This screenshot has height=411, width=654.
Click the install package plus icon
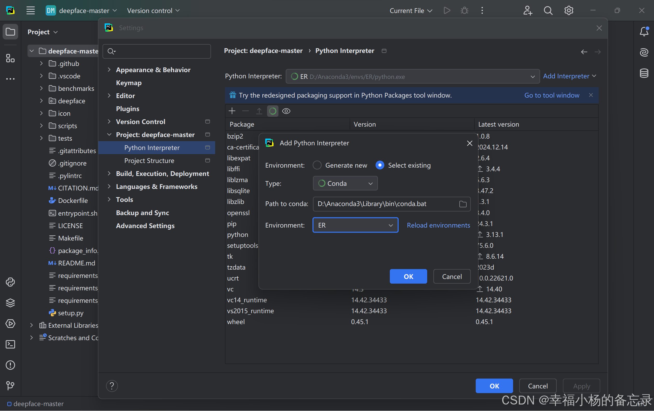click(232, 111)
